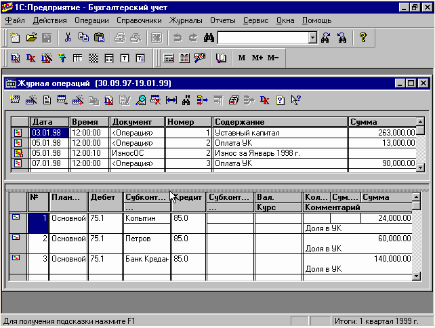Click the New document icon
The height and width of the screenshot is (328, 435).
(16, 38)
